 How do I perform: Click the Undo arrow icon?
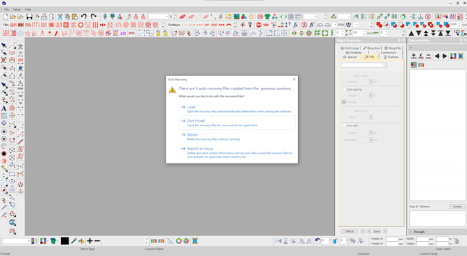[x=84, y=16]
